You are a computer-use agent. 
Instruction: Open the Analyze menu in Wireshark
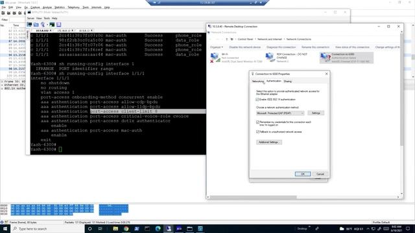point(47,7)
